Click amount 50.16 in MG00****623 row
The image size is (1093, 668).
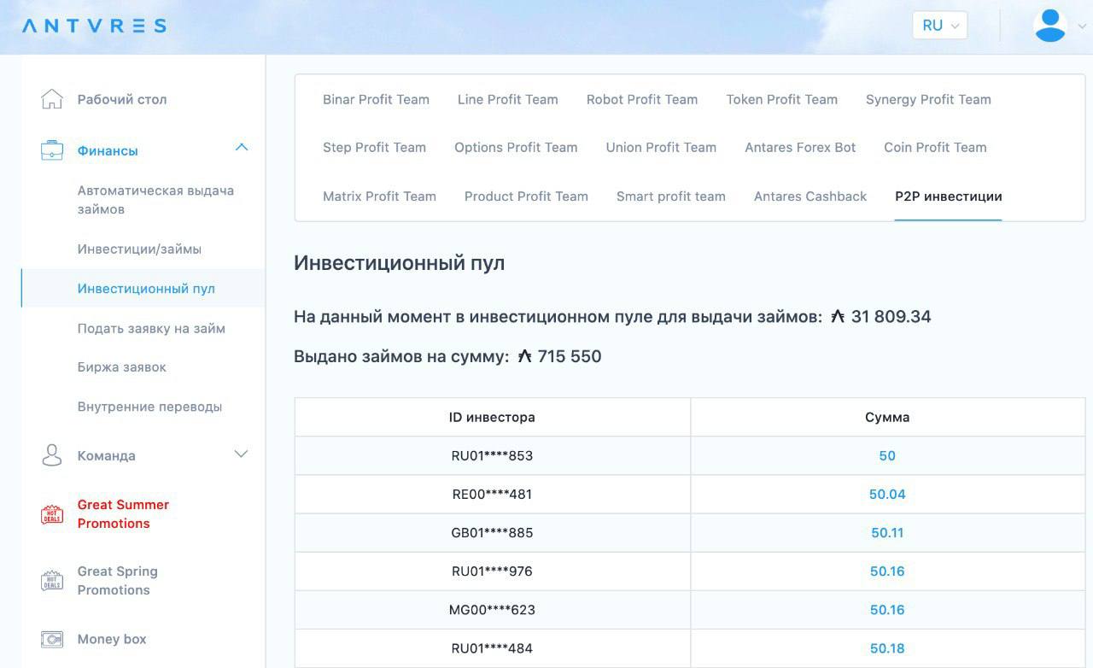[887, 610]
